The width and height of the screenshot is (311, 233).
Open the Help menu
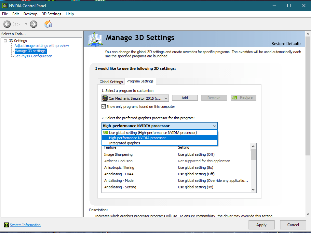coord(70,14)
